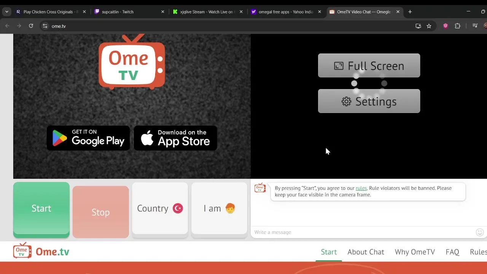The height and width of the screenshot is (274, 487).
Task: Close the xjqlive Stream tab
Action: point(241,12)
